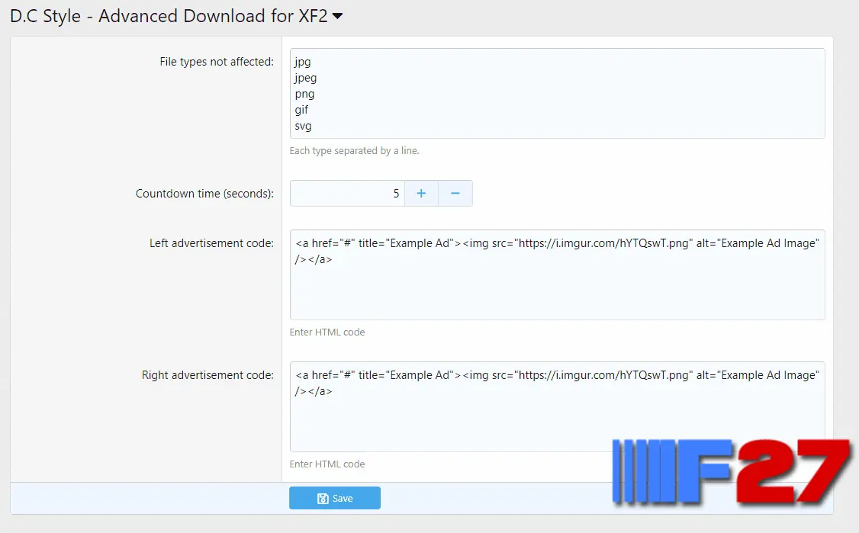Click the minus stepper for countdown time
This screenshot has height=533, width=859.
point(455,194)
